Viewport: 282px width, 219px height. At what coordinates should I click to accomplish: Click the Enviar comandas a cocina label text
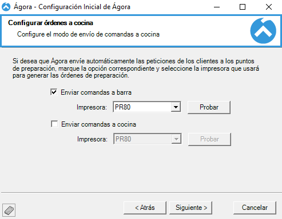[x=98, y=124]
